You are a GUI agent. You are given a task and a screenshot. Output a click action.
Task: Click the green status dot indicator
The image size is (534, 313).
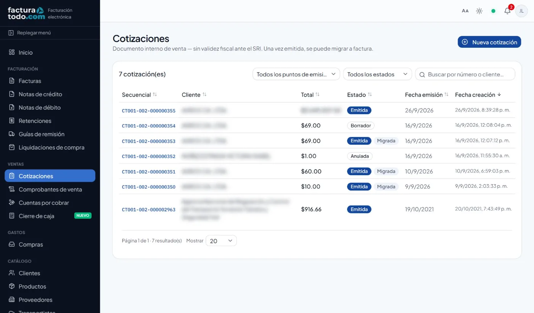493,11
